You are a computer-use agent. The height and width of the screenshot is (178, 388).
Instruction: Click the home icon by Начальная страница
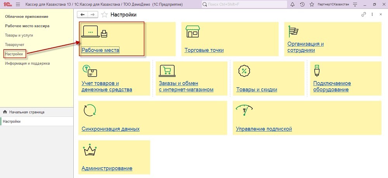point(5,112)
